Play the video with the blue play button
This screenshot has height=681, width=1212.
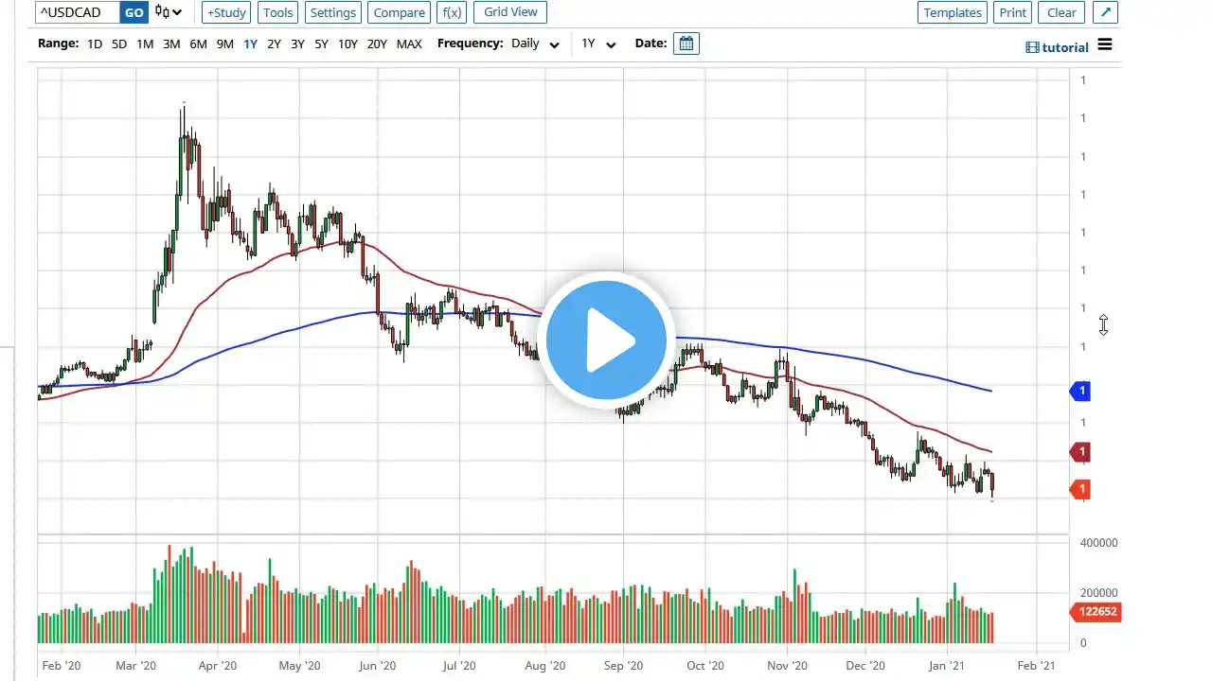[606, 340]
